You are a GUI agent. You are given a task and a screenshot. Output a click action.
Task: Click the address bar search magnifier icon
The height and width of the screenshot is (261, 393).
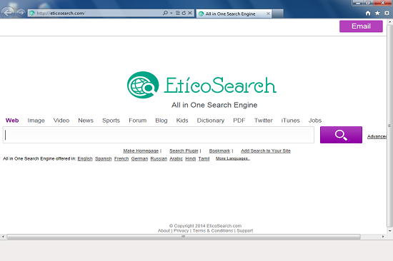click(x=165, y=13)
